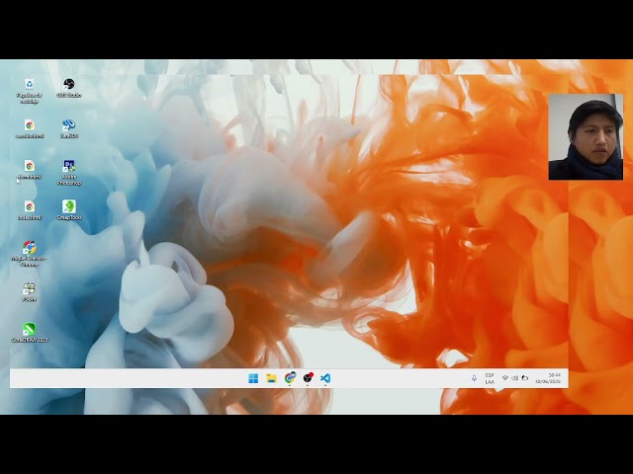Image resolution: width=633 pixels, height=474 pixels.
Task: Open the volume tray icon
Action: click(514, 378)
